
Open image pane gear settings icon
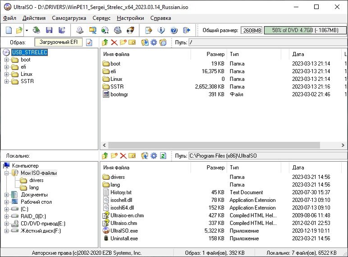point(154,42)
